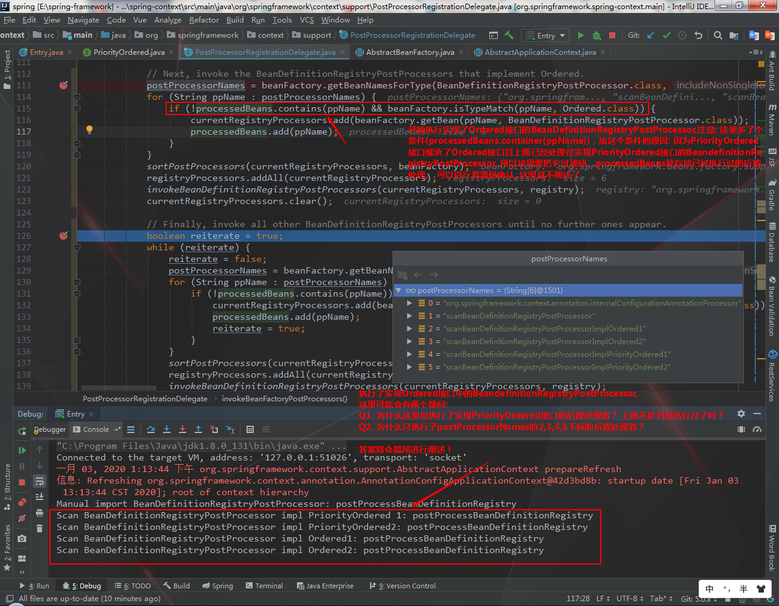Click Git branch 5.0.x in status bar
Screen dimensions: 779x606
pyautogui.click(x=697, y=599)
